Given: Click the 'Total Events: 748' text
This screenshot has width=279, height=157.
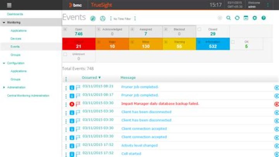Looking at the screenshot, I should 78,69.
